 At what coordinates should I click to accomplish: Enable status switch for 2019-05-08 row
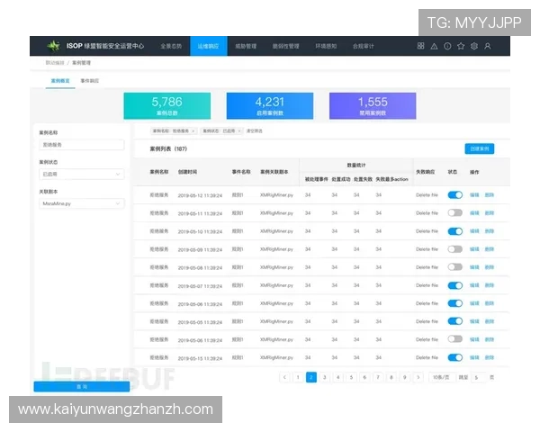point(454,266)
